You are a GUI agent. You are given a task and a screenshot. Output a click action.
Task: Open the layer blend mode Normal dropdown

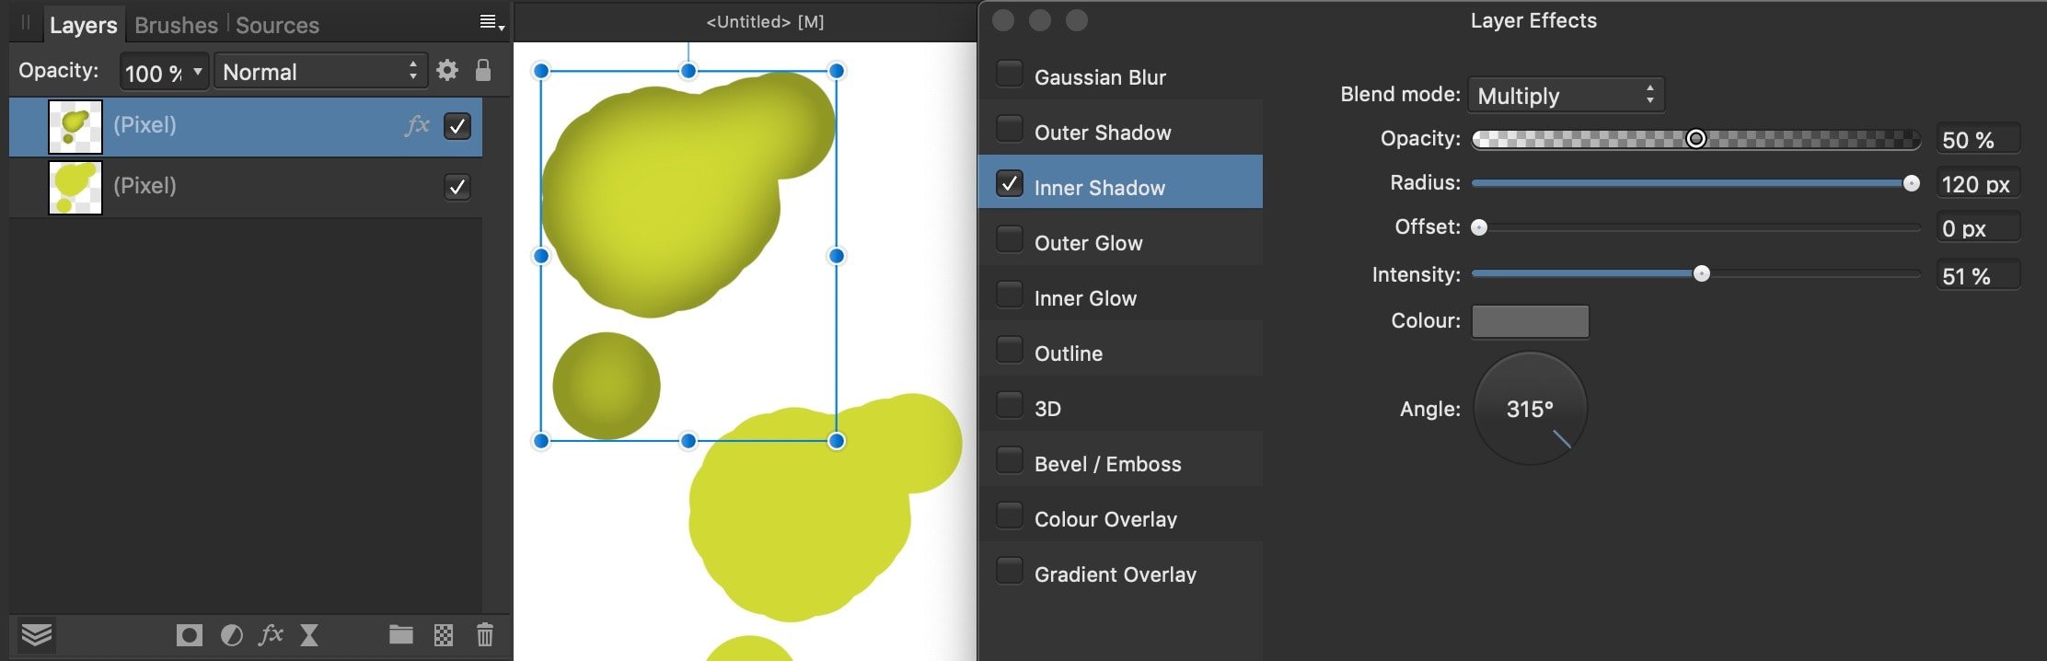(x=320, y=71)
